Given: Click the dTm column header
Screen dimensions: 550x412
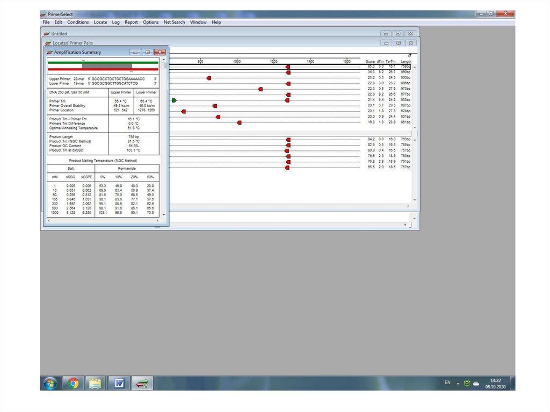Looking at the screenshot, I should [380, 61].
